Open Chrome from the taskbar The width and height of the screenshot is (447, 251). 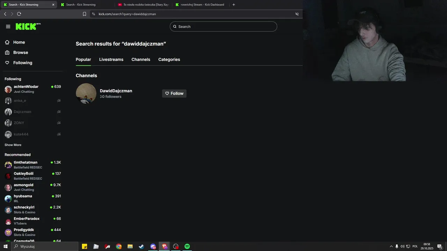coord(119,246)
